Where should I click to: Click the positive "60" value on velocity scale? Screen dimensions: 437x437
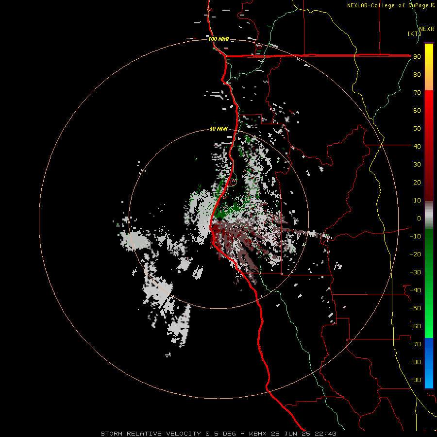click(417, 110)
